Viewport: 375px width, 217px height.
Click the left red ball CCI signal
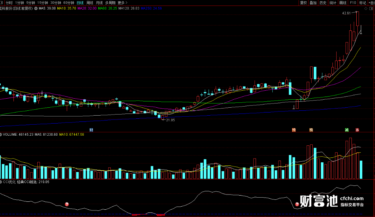67,204
